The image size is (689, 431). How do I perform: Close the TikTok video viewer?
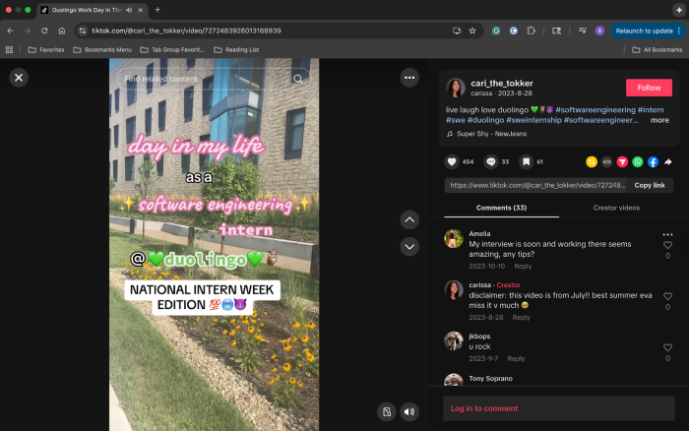point(19,78)
